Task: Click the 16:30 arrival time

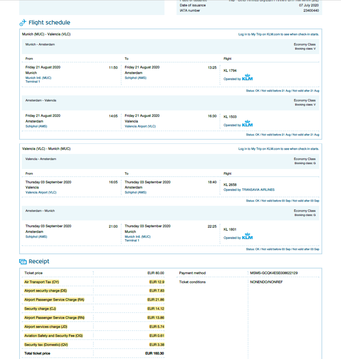Action: (x=212, y=116)
